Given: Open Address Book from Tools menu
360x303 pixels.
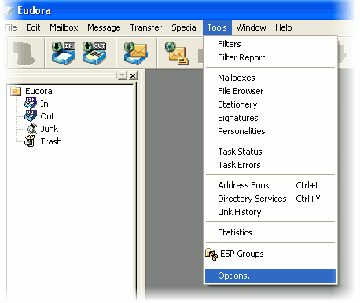Looking at the screenshot, I should (x=270, y=185).
